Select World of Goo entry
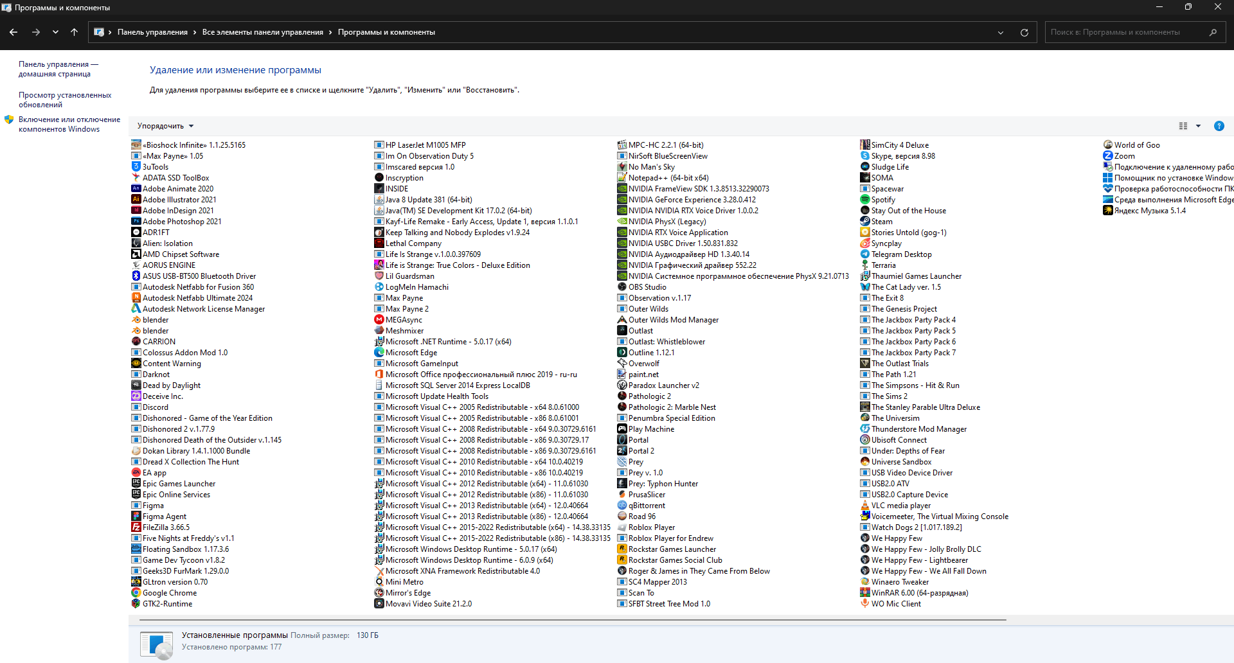1234x663 pixels. pos(1132,145)
